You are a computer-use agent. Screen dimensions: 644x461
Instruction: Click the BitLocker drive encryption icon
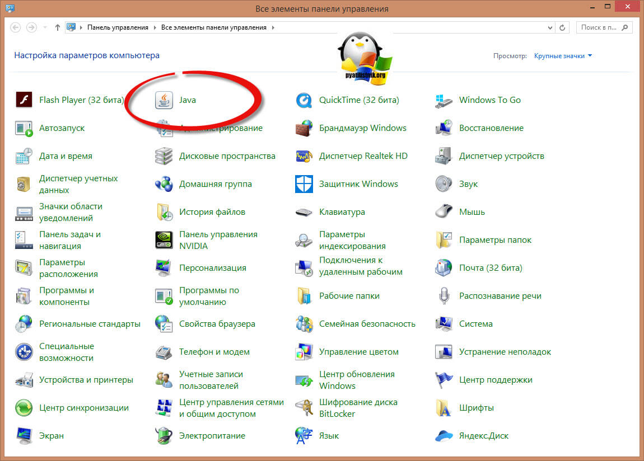[x=304, y=408]
